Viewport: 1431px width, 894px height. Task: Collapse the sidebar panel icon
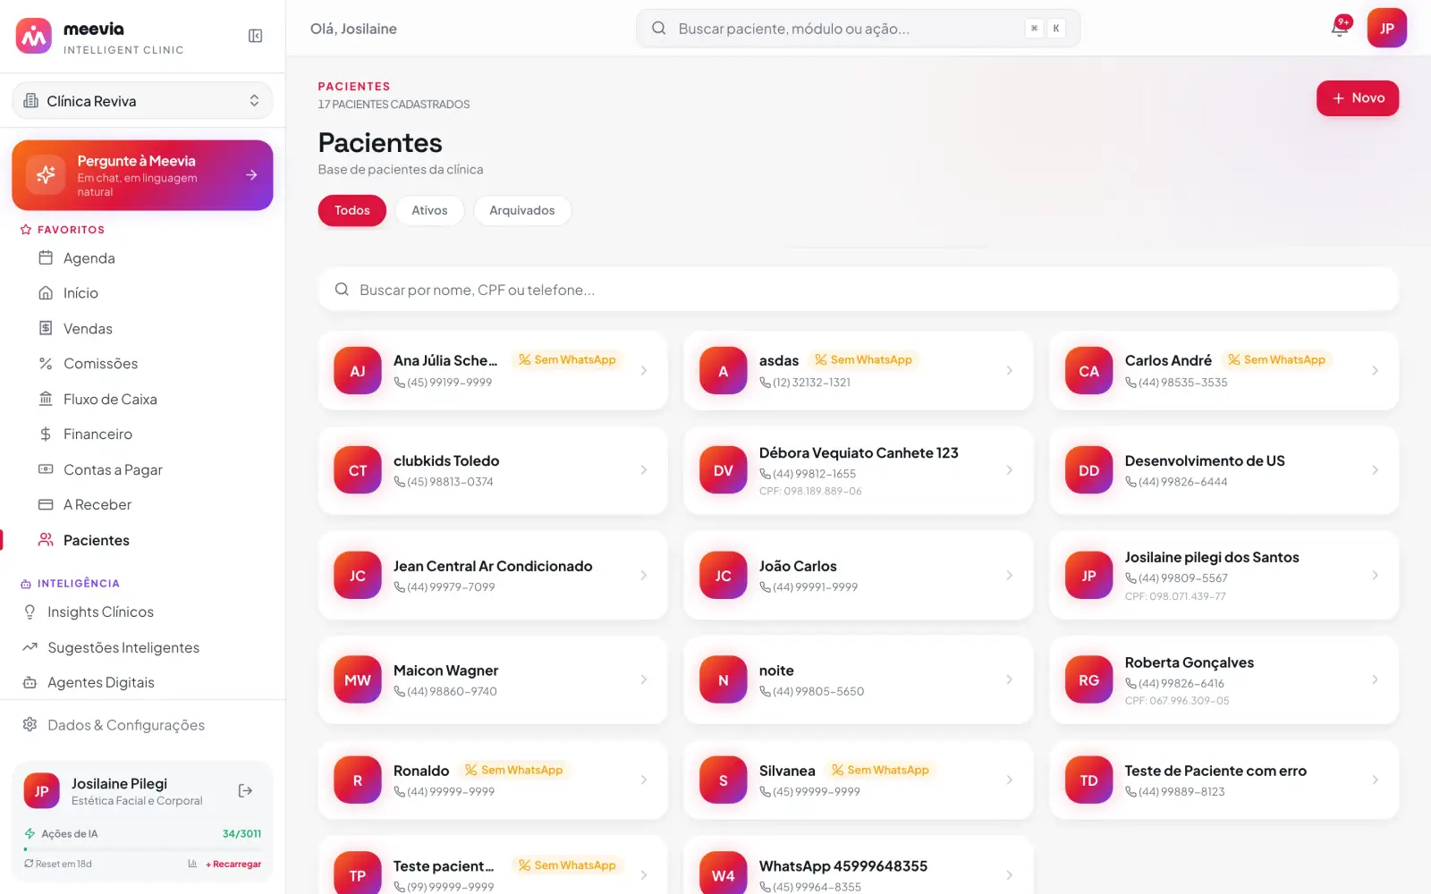(255, 36)
